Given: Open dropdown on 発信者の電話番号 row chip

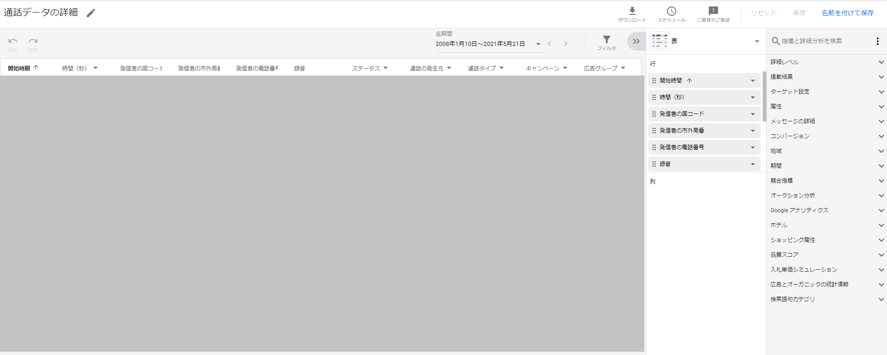Looking at the screenshot, I should tap(753, 147).
